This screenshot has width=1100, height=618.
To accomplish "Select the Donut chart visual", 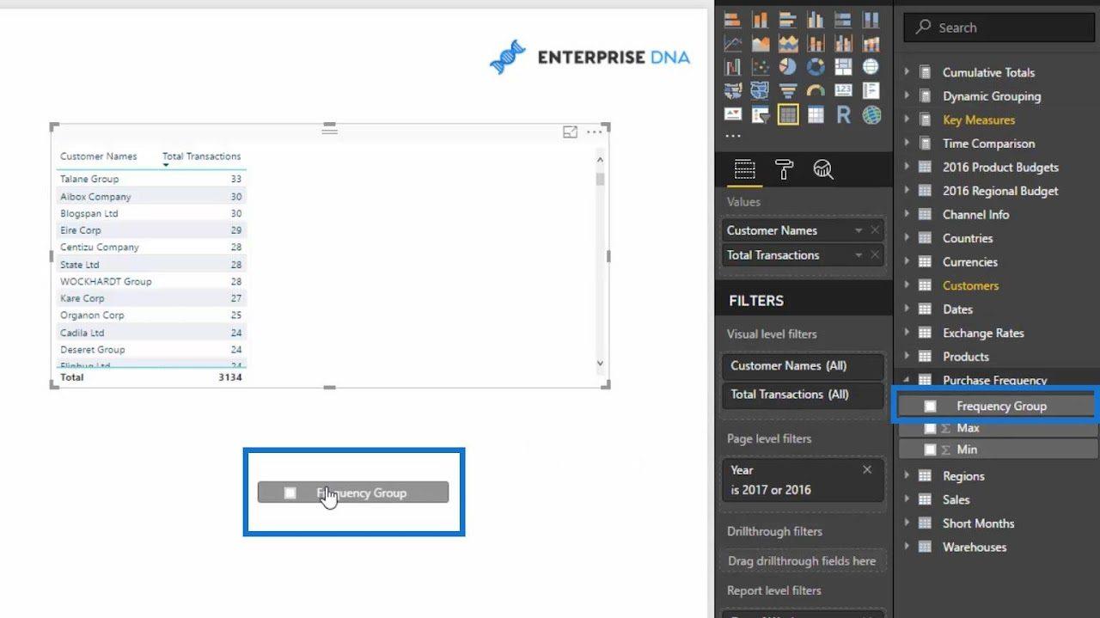I will coord(816,66).
